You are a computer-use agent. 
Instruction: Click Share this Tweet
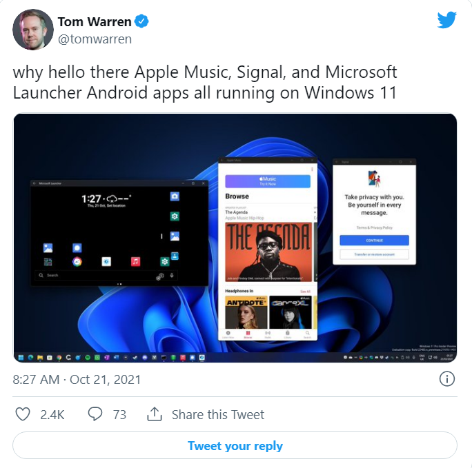pyautogui.click(x=218, y=415)
